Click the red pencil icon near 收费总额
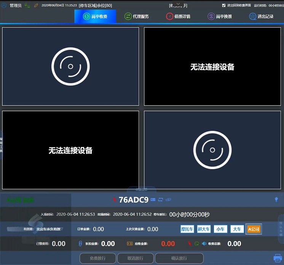Screen dimensions: 284x265 (190, 244)
